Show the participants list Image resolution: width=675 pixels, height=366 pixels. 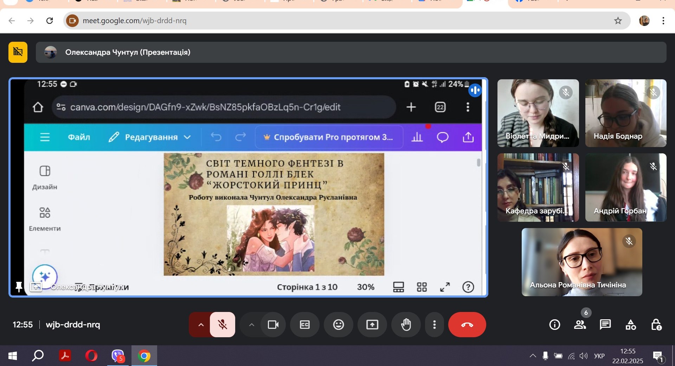580,325
